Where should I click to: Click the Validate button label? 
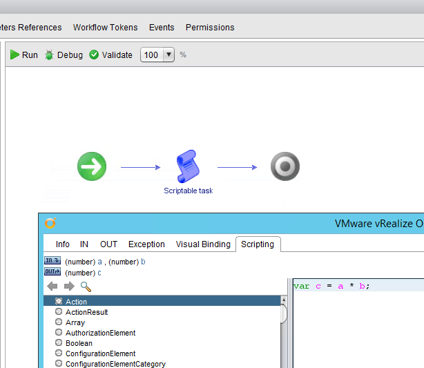(x=117, y=55)
